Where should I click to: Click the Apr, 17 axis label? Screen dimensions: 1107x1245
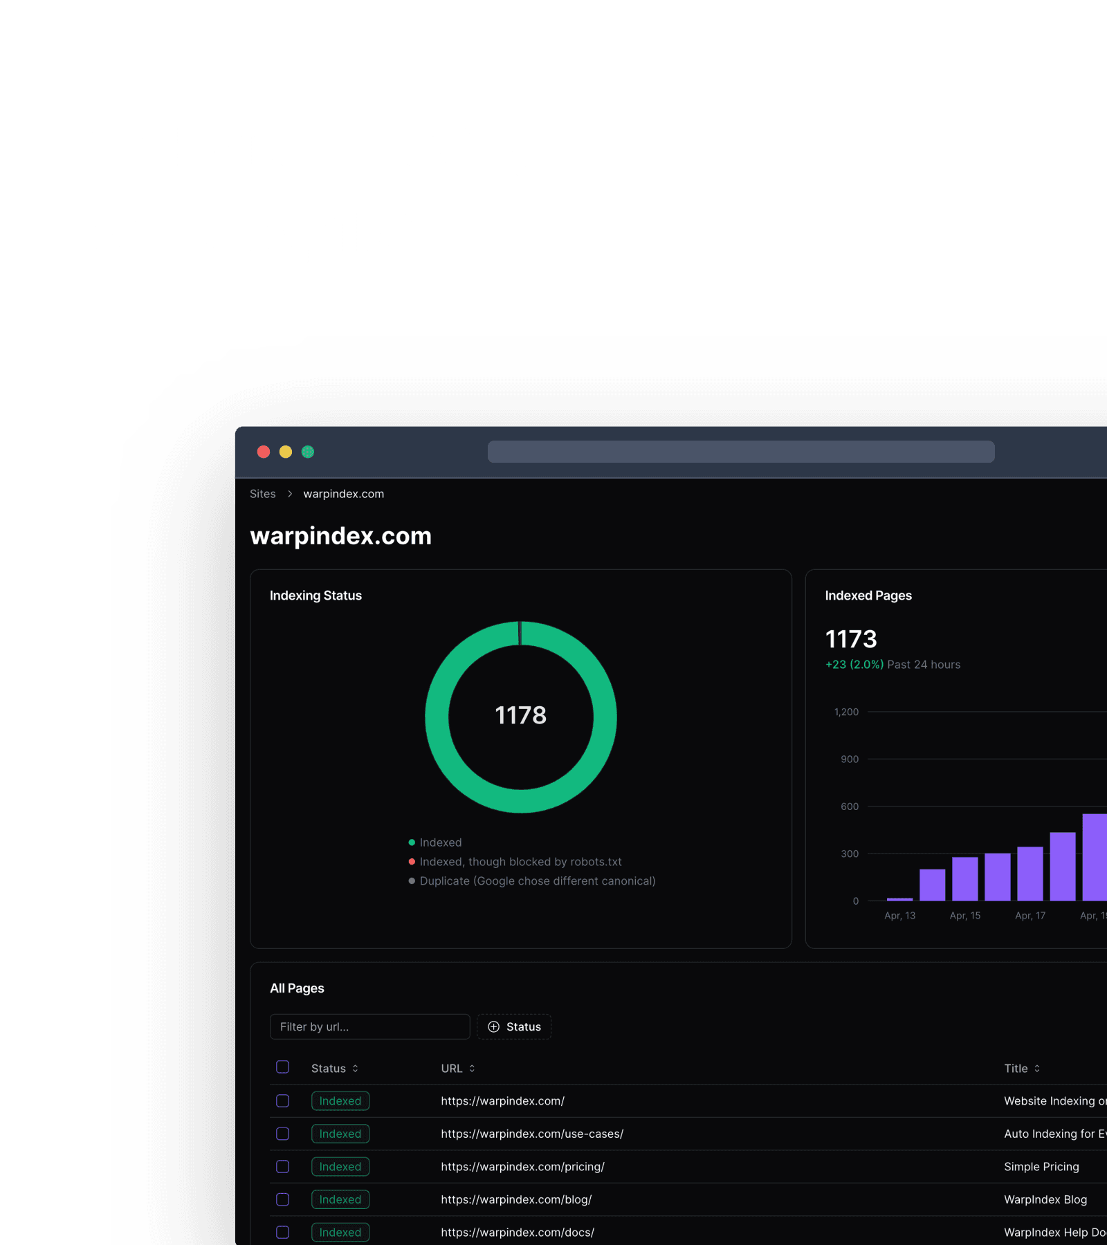point(1030,916)
